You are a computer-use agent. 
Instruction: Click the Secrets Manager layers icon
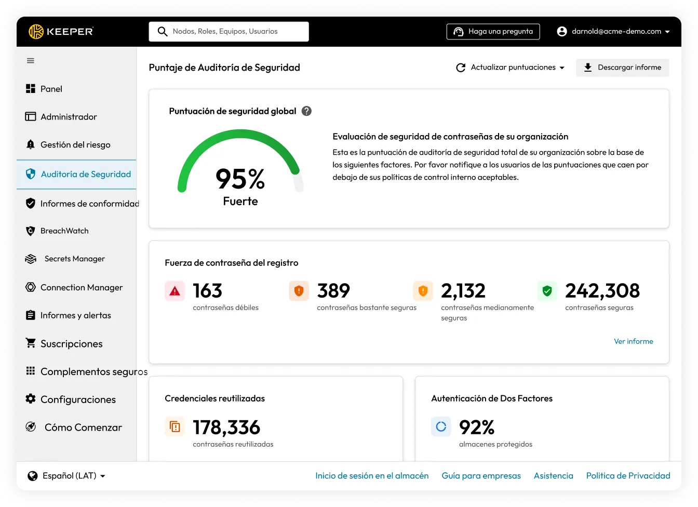pyautogui.click(x=31, y=259)
